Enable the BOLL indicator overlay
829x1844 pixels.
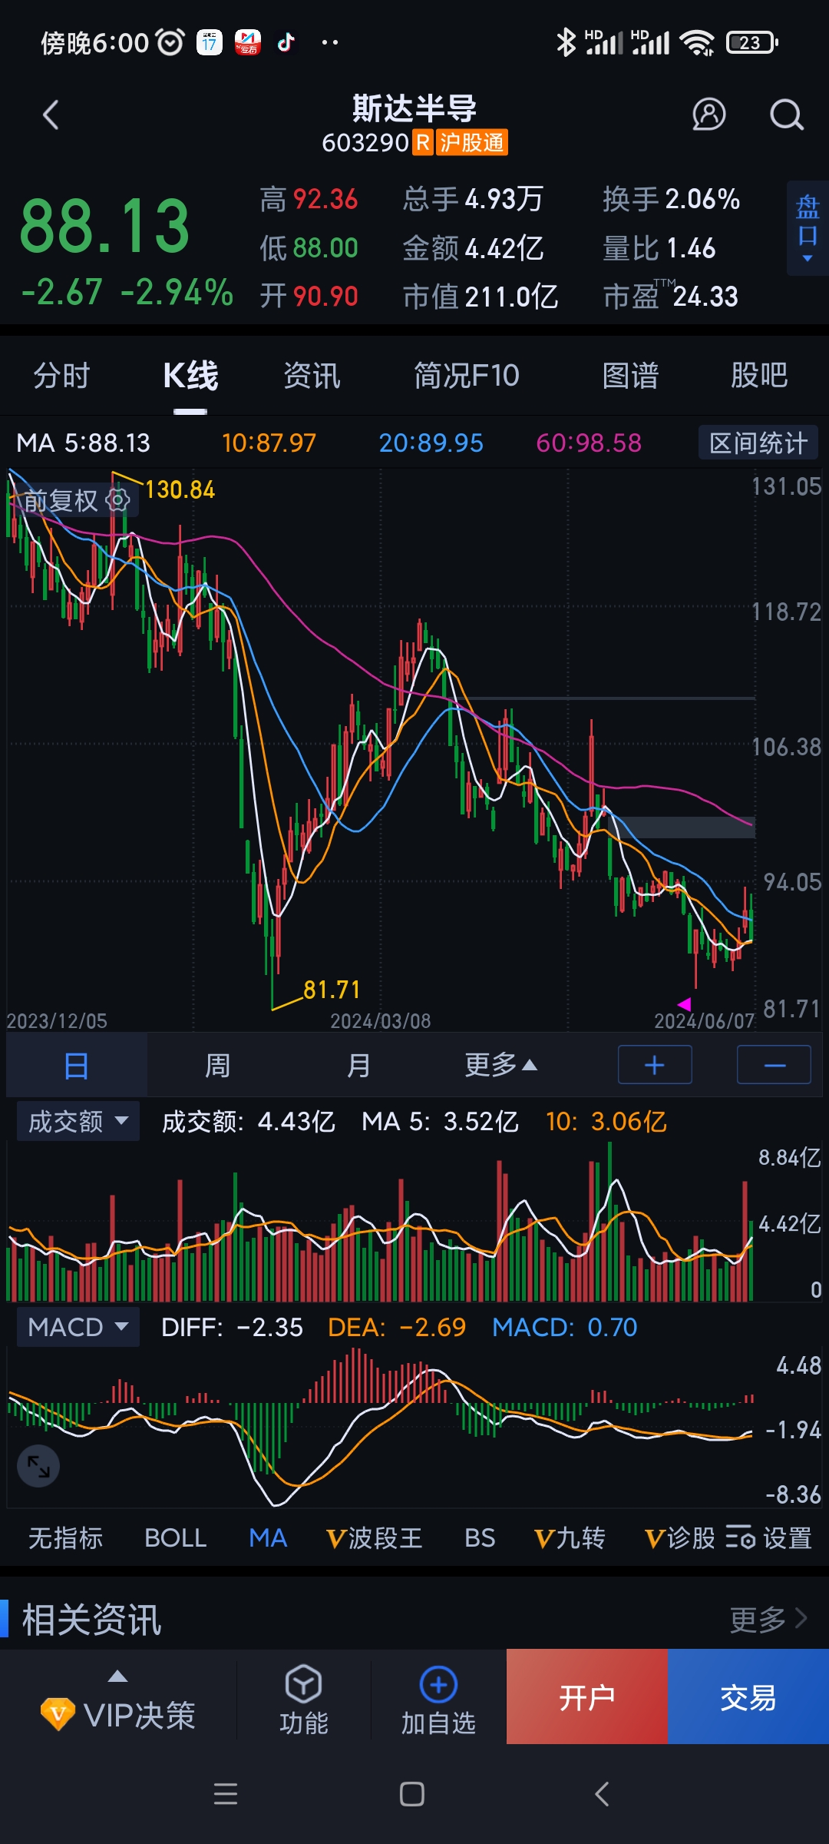[x=175, y=1537]
